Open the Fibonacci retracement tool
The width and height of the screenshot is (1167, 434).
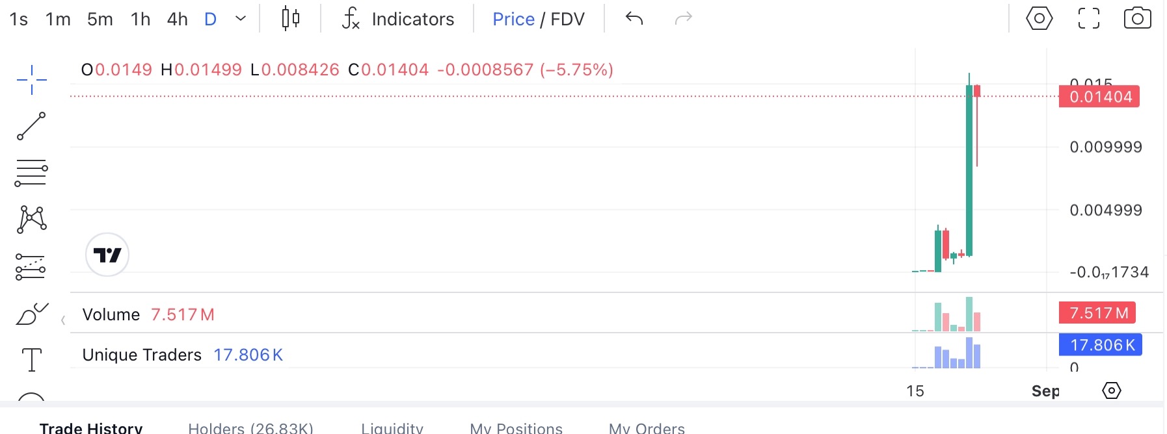pyautogui.click(x=31, y=173)
